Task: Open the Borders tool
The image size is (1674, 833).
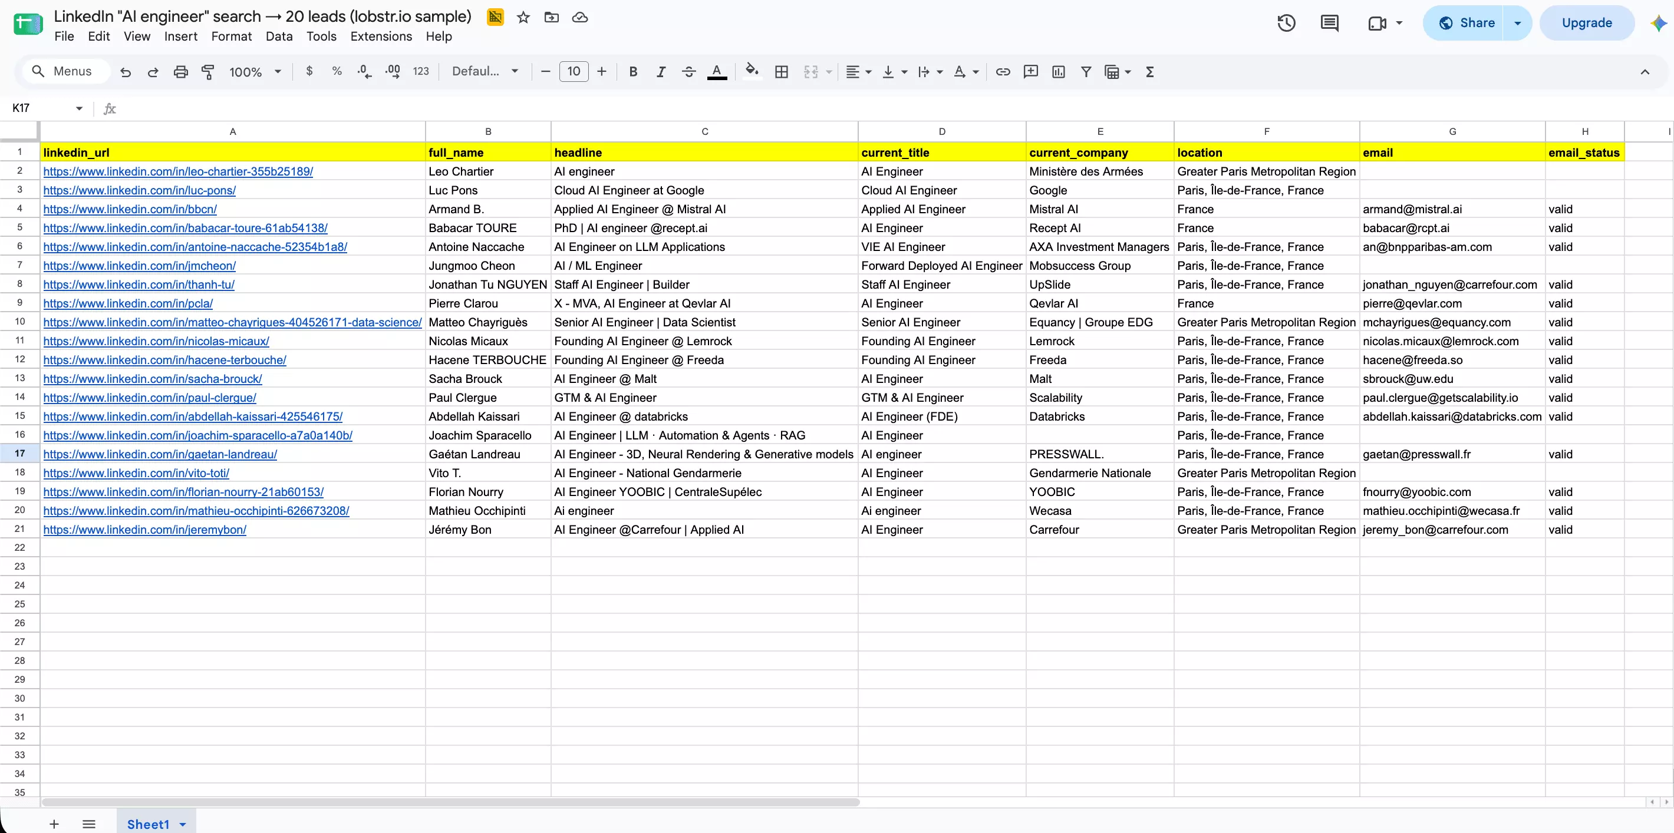Action: 782,72
